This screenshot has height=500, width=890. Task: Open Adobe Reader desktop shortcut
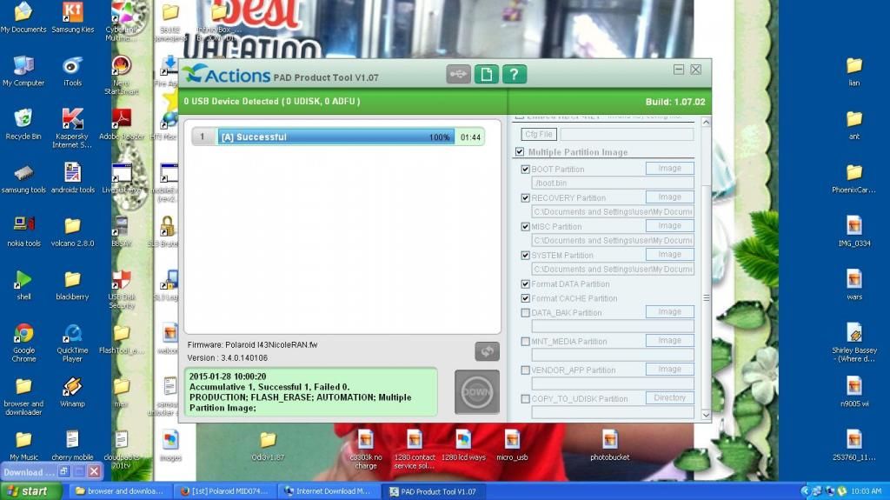tap(122, 125)
